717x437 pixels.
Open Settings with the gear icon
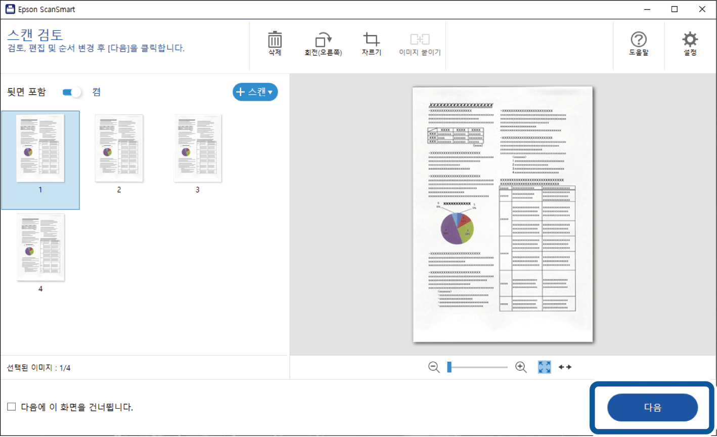(690, 40)
